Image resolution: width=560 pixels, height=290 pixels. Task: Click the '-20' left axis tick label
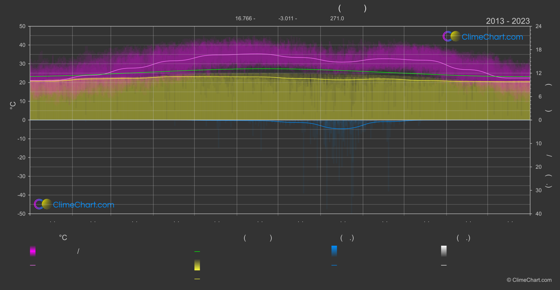21,157
